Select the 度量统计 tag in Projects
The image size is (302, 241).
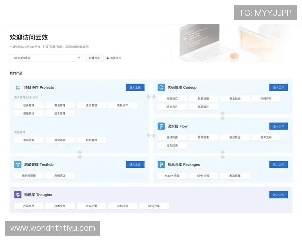click(29, 113)
